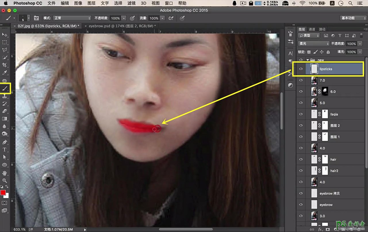Enable airbrush build-up effect

(171, 18)
